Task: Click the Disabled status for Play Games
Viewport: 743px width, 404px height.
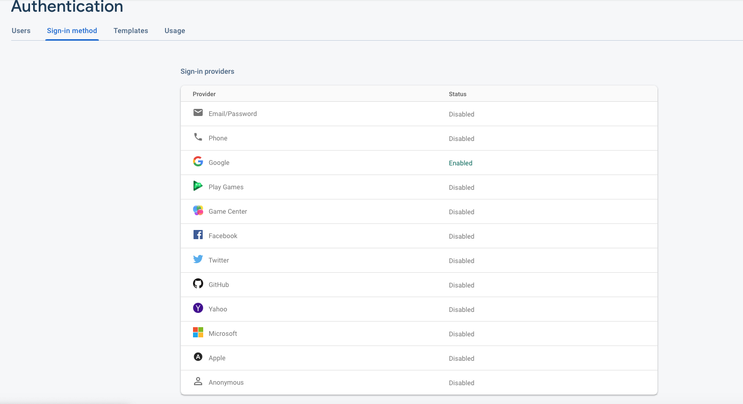Action: point(461,188)
